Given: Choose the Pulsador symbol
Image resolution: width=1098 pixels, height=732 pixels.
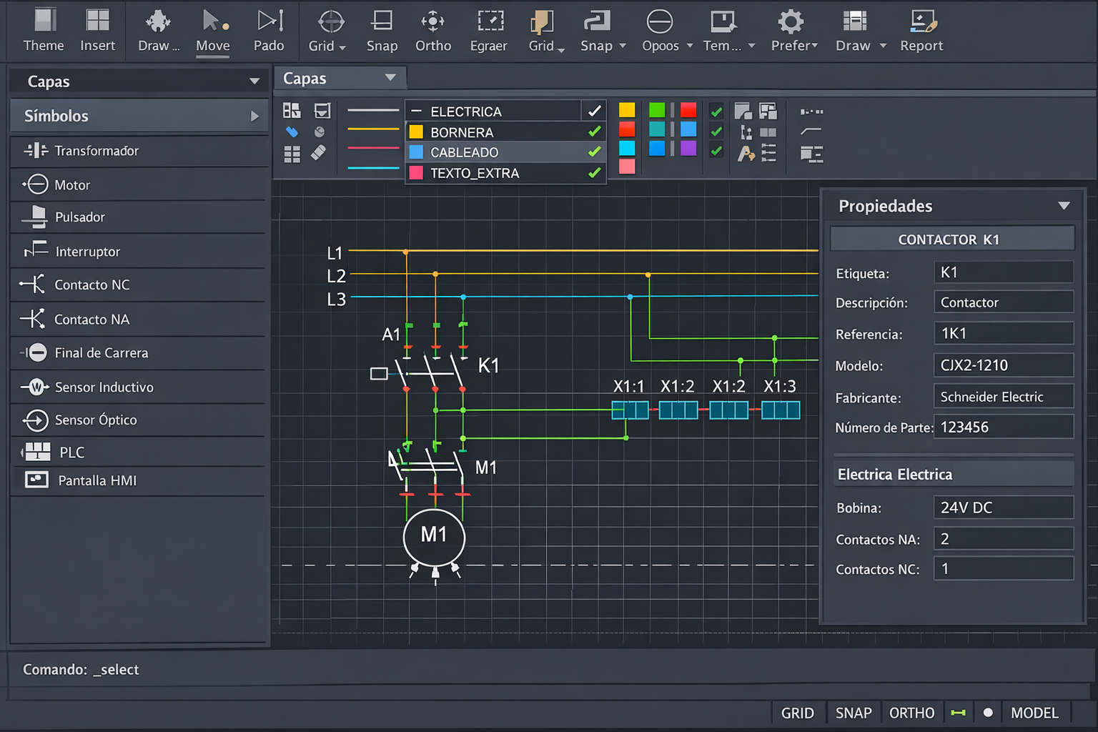Looking at the screenshot, I should pos(139,217).
